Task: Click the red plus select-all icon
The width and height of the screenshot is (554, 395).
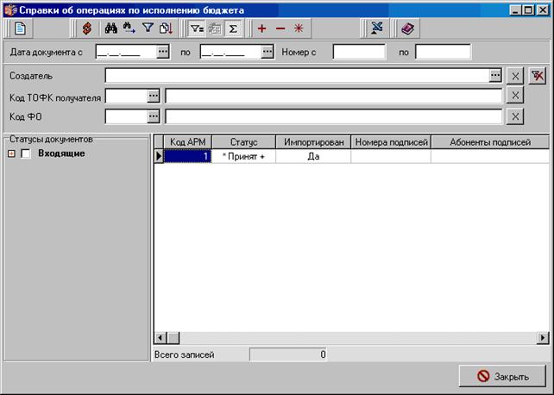Action: pos(261,28)
